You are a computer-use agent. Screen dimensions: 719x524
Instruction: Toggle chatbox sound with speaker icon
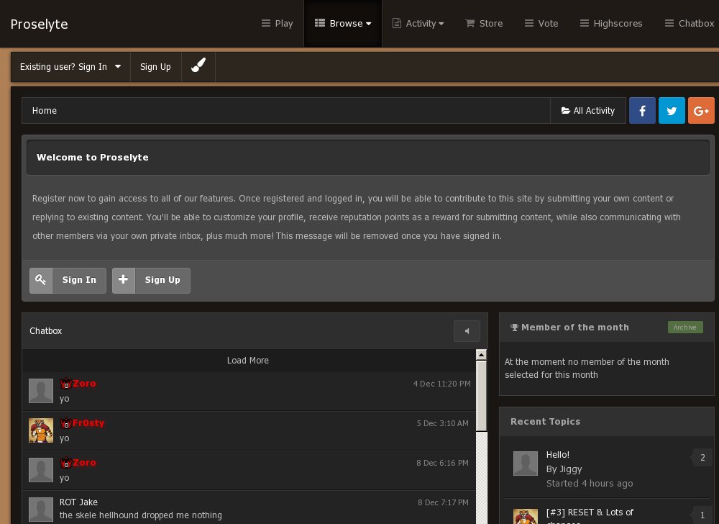pyautogui.click(x=467, y=331)
